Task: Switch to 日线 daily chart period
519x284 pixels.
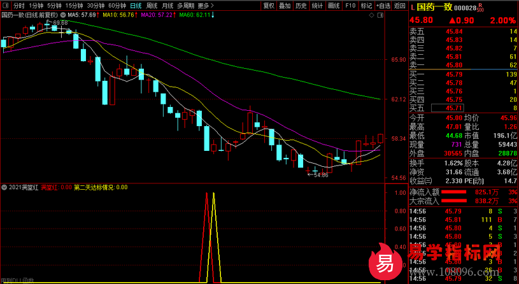Action: coord(135,6)
